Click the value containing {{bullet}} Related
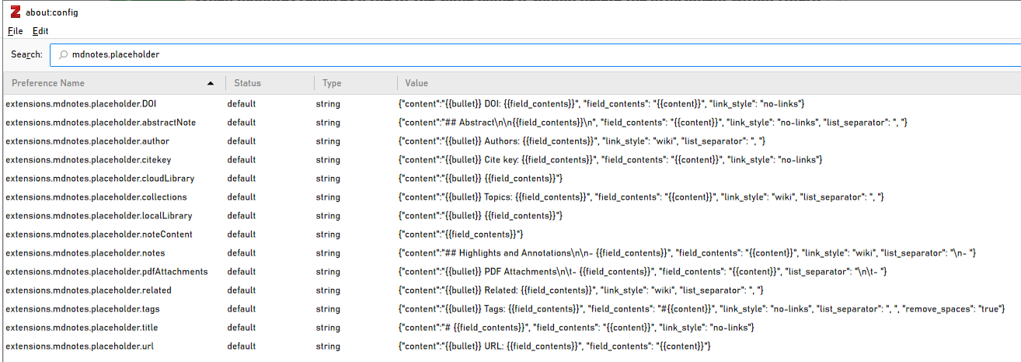1021x362 pixels. coord(580,290)
